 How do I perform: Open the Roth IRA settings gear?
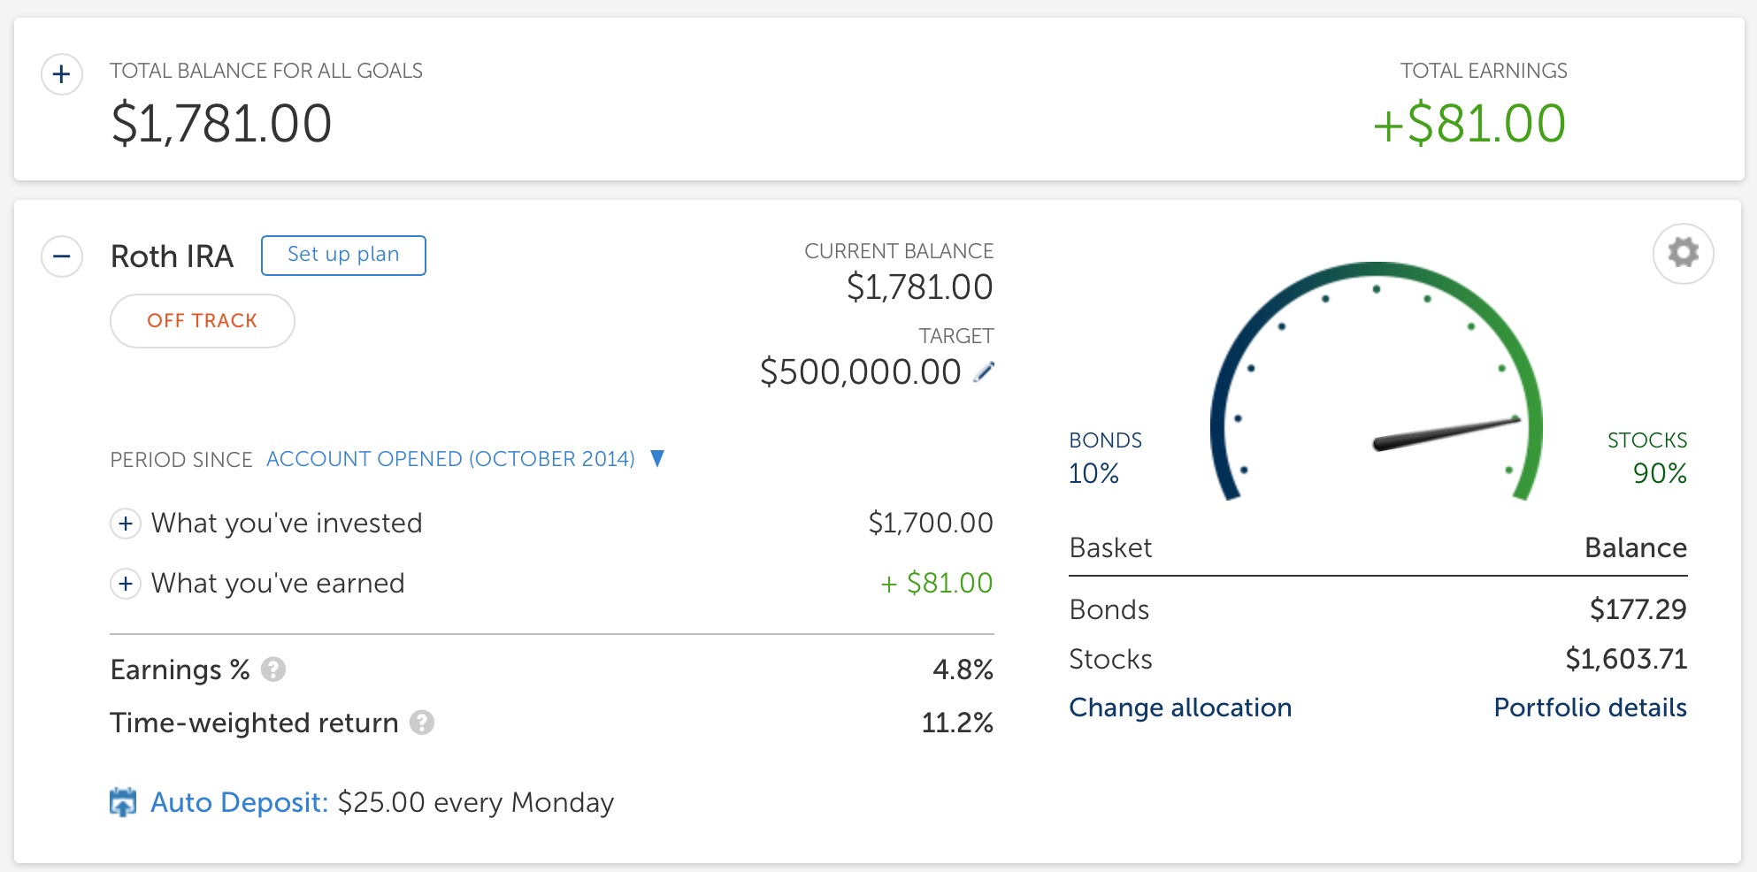tap(1683, 254)
